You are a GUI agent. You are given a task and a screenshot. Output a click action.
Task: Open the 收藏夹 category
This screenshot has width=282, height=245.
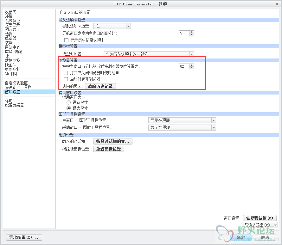(10, 12)
